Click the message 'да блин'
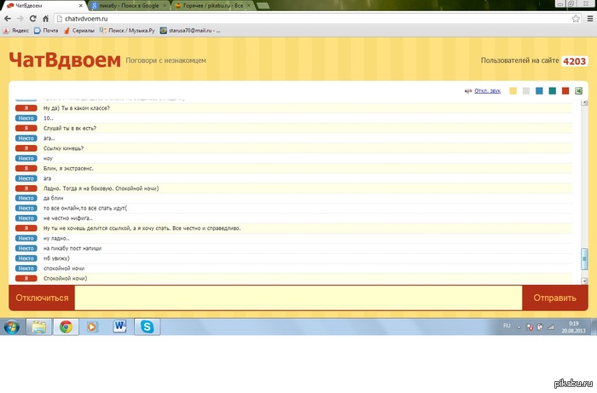 tap(53, 199)
